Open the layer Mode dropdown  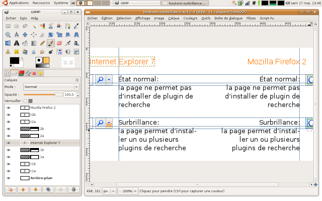click(x=51, y=87)
